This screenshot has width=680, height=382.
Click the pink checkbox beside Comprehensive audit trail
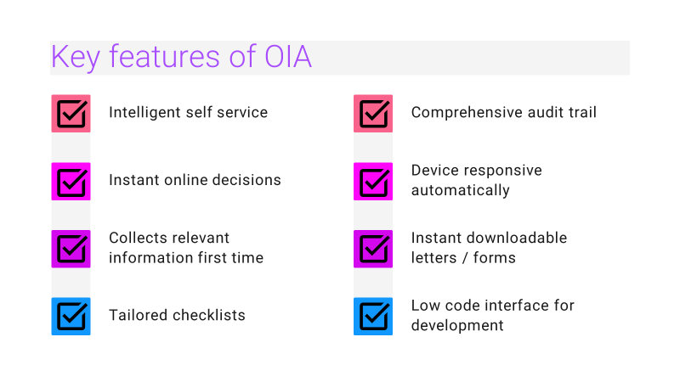click(373, 114)
